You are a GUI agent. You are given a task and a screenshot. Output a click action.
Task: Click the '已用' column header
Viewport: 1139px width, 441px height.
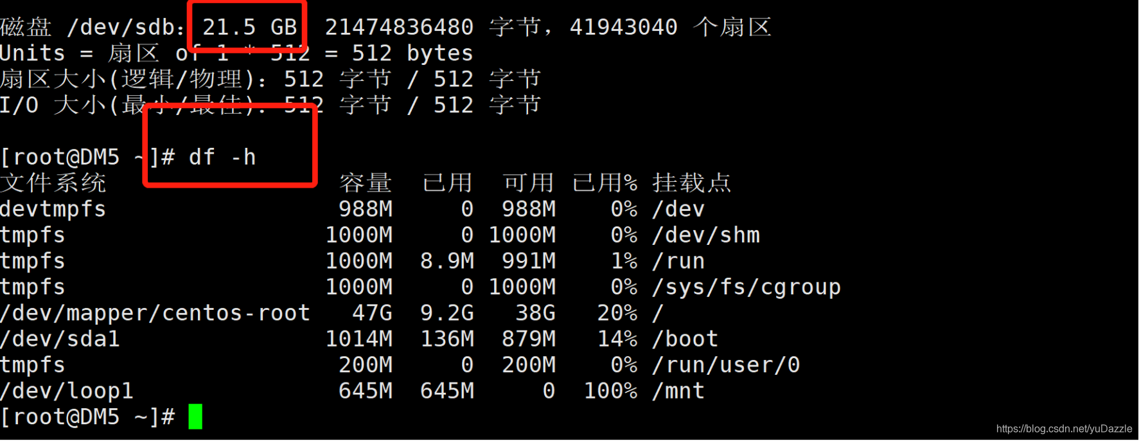[x=447, y=183]
